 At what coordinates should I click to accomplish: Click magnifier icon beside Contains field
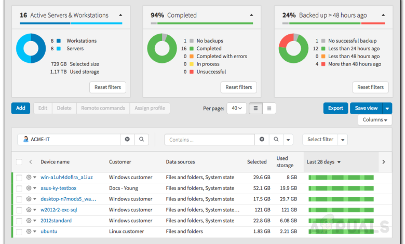[x=277, y=140]
